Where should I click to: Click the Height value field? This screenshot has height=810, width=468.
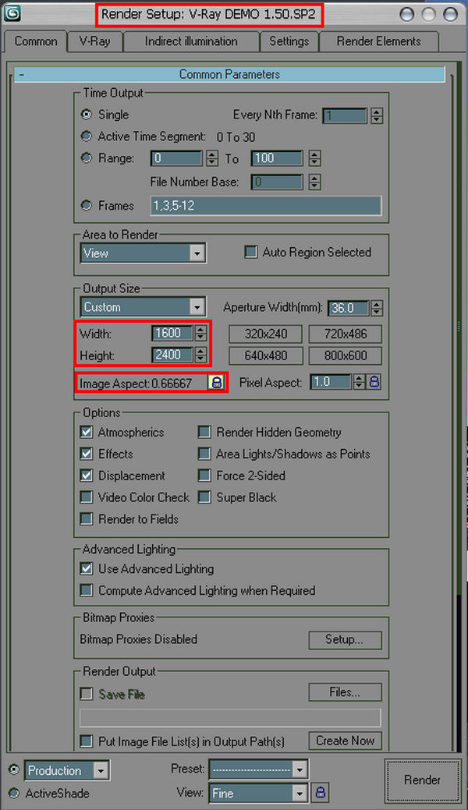[172, 355]
